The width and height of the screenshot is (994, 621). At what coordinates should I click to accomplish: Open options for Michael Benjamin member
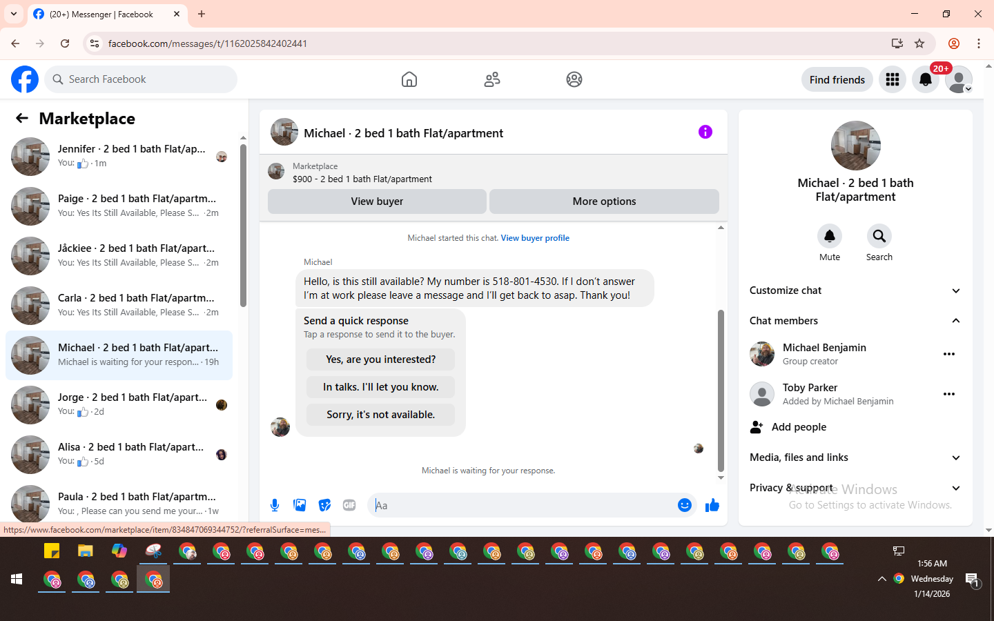pyautogui.click(x=949, y=354)
